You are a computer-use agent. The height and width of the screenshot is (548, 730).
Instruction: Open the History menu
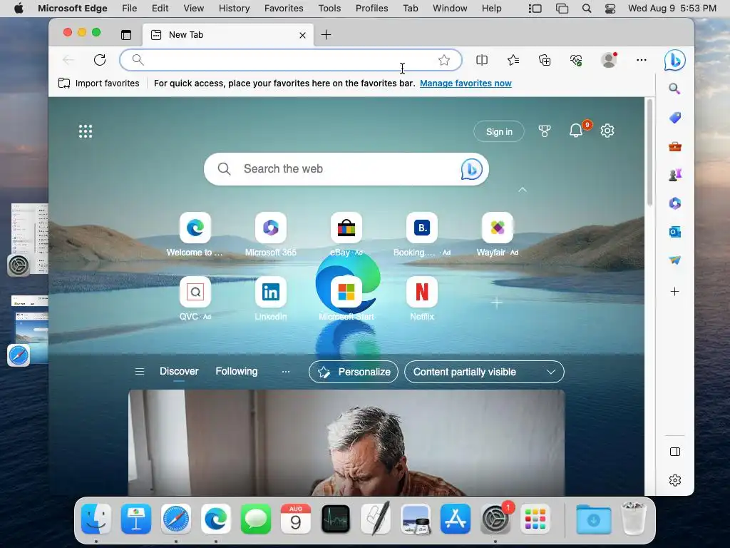[234, 9]
